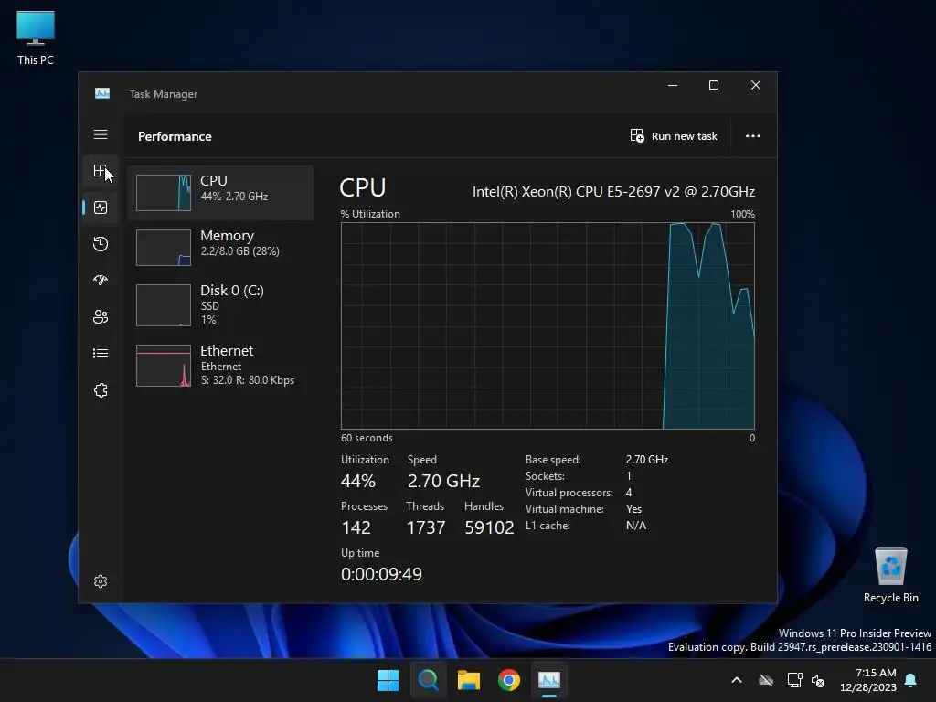Click the up time 0:00:09:49 value
The height and width of the screenshot is (702, 936).
point(381,574)
